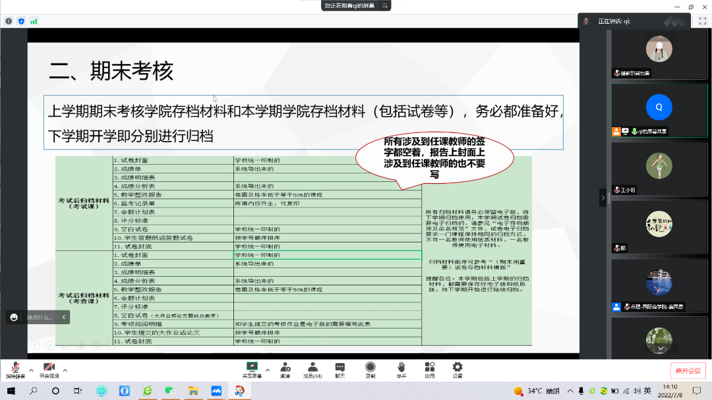Open meeting info icon at top-left
The width and height of the screenshot is (712, 400).
(9, 21)
